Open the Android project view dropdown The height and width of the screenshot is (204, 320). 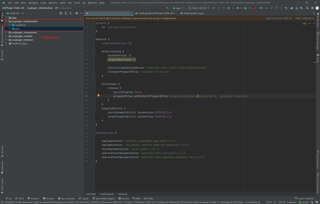click(x=15, y=13)
